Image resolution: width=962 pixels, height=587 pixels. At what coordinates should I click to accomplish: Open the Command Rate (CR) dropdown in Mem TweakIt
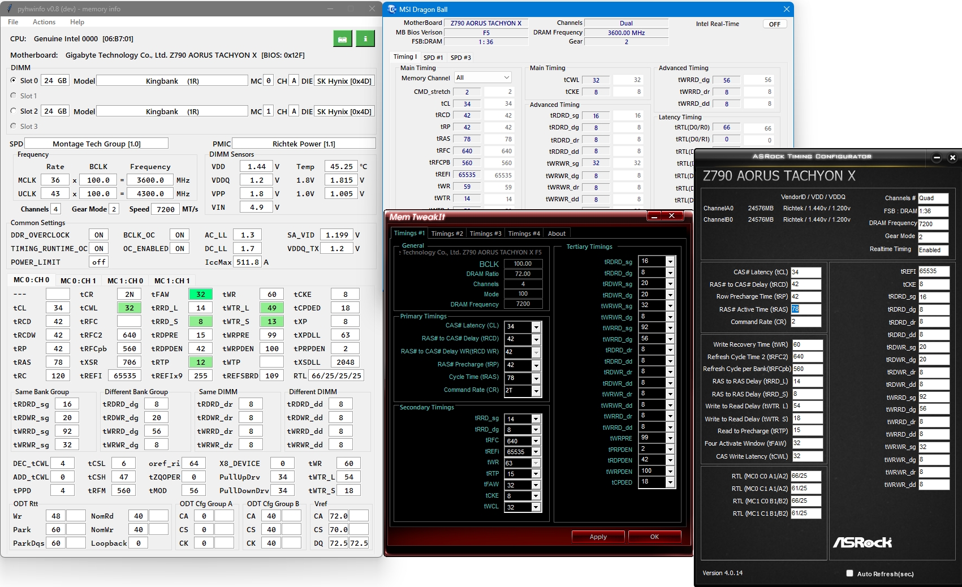click(536, 391)
